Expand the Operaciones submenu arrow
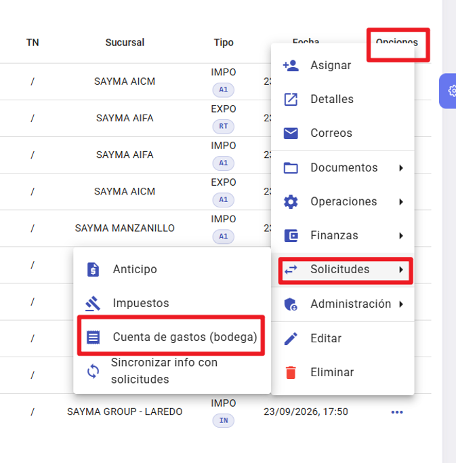 click(401, 202)
